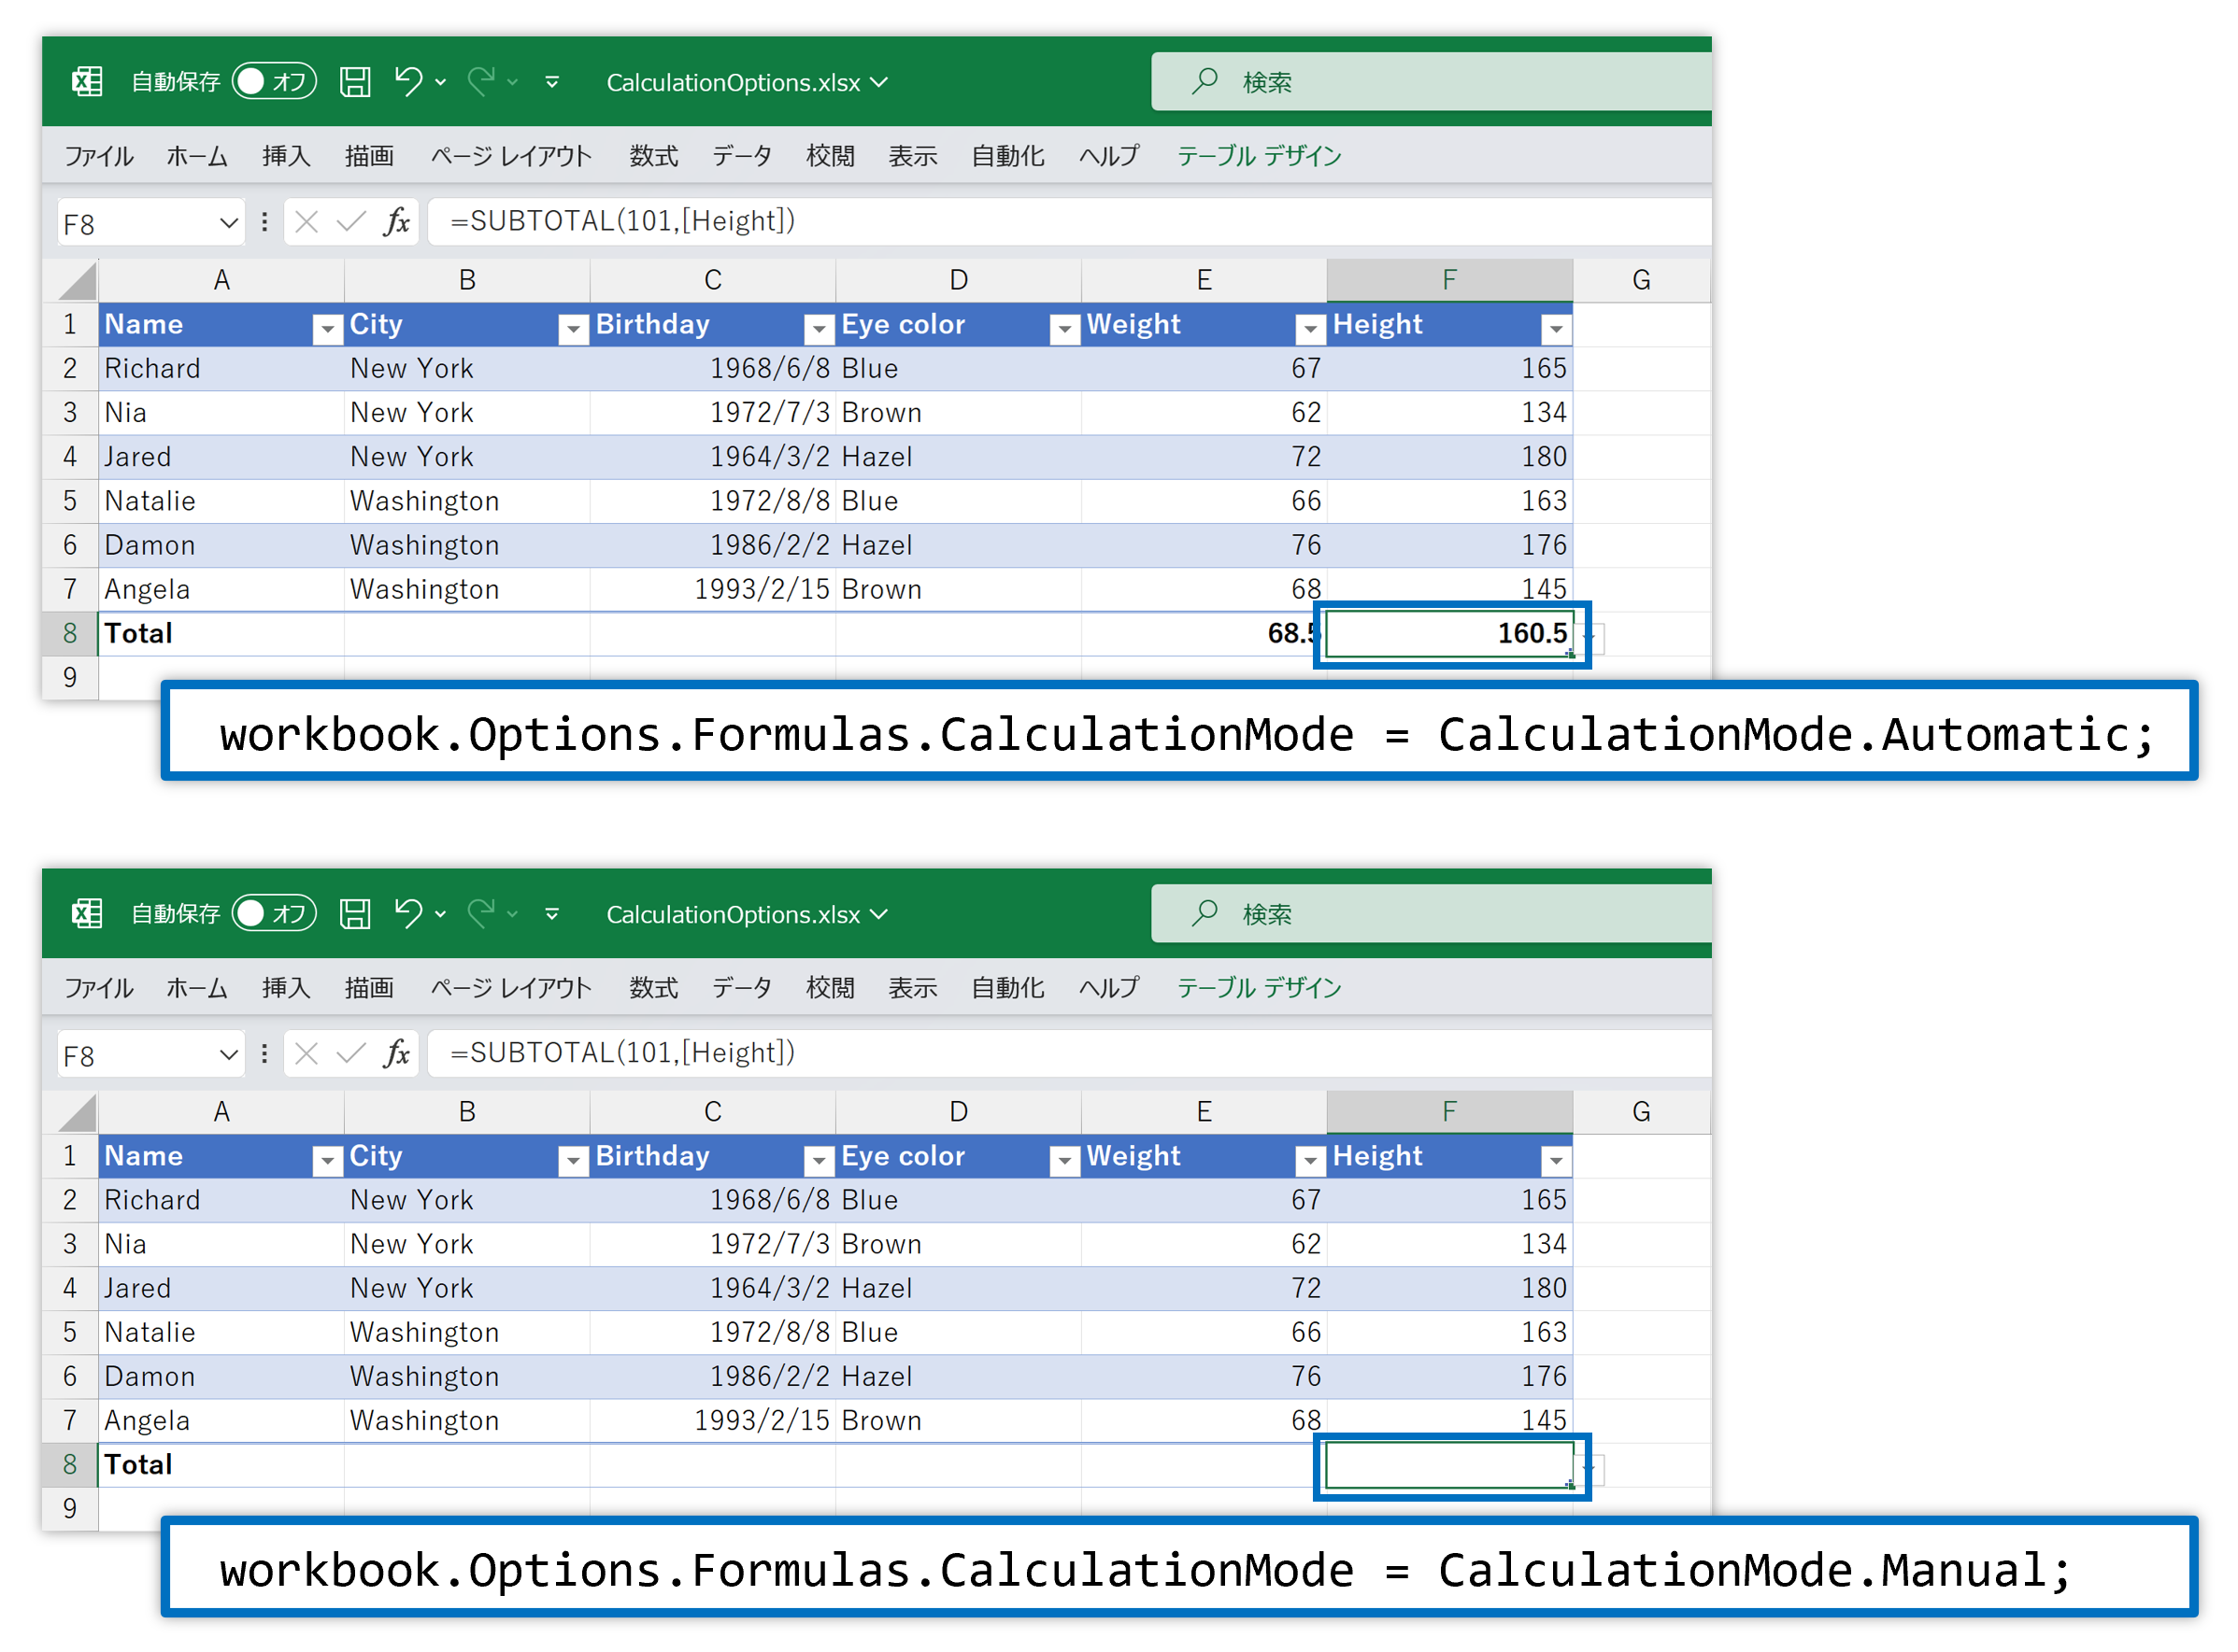
Task: Select column C header in bottom sheet
Action: pyautogui.click(x=712, y=1113)
